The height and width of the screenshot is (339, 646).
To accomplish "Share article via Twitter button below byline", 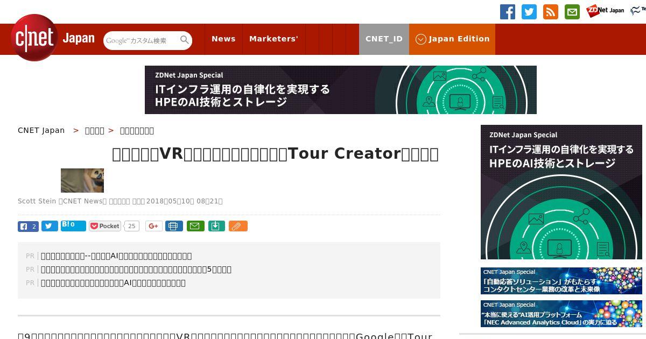I will (50, 226).
